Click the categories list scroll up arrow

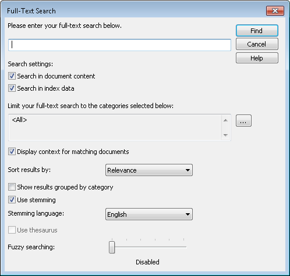[225, 120]
